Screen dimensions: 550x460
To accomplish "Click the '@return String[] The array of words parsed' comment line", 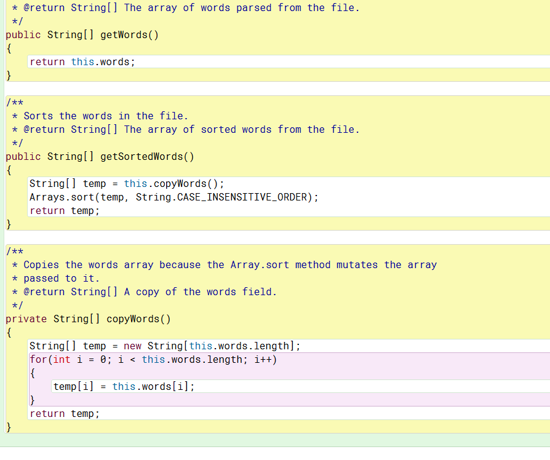I will 186,8.
